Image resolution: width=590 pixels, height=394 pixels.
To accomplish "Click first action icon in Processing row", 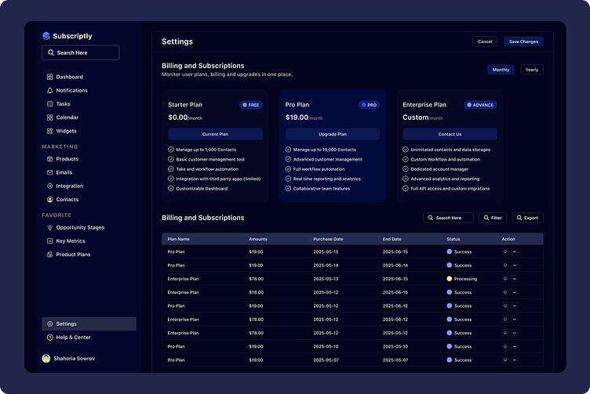I will tap(504, 279).
